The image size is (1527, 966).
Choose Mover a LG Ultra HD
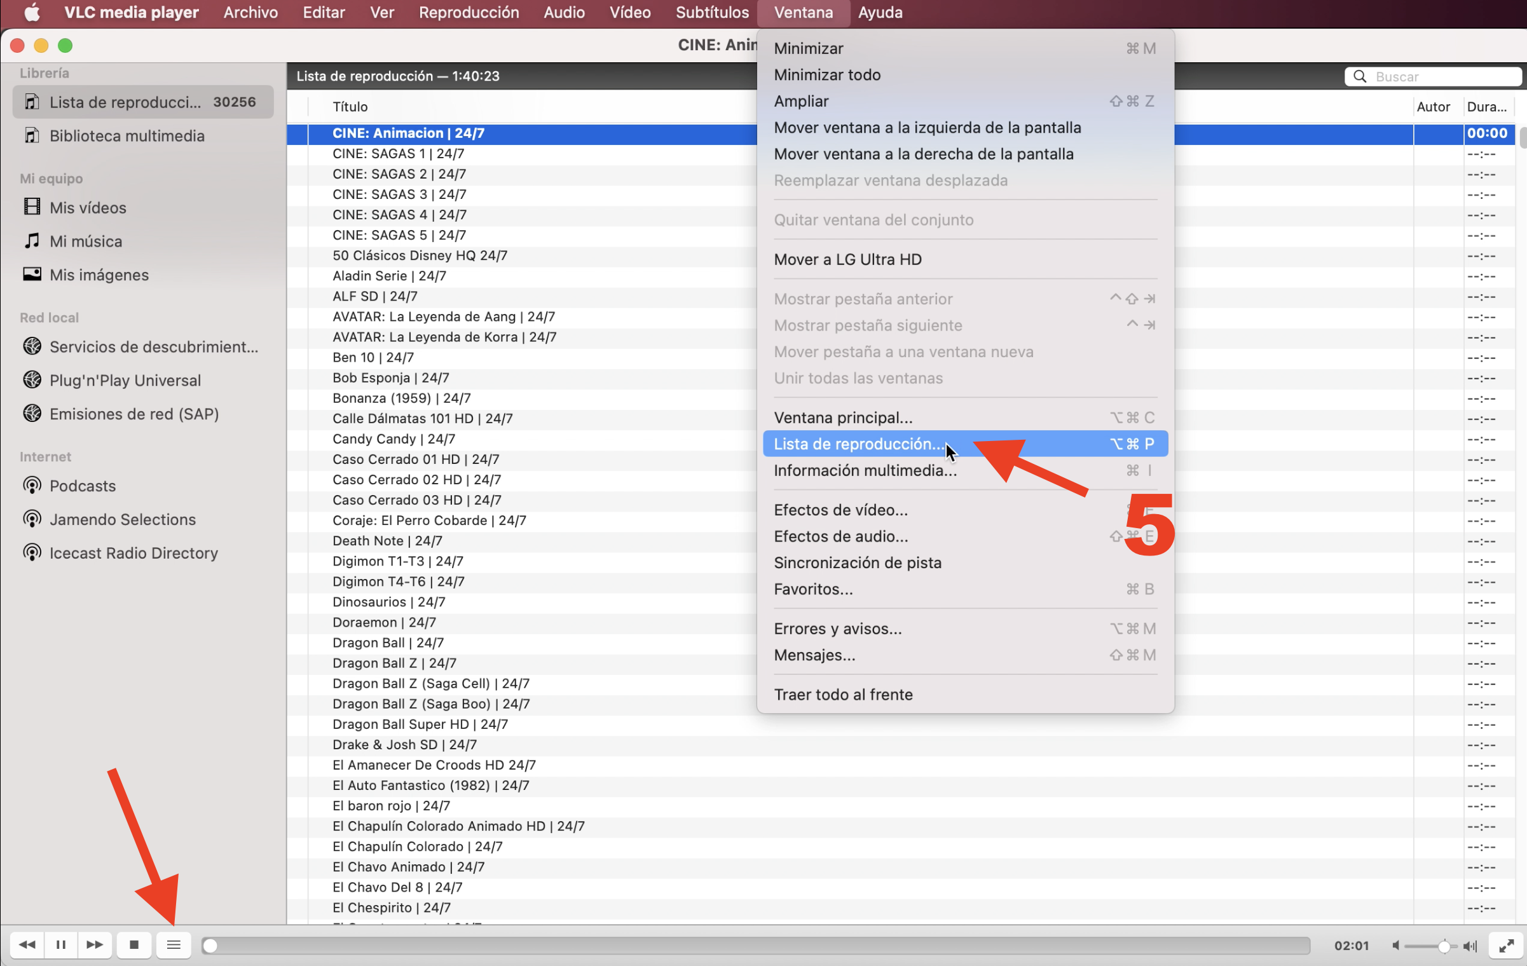click(x=965, y=260)
